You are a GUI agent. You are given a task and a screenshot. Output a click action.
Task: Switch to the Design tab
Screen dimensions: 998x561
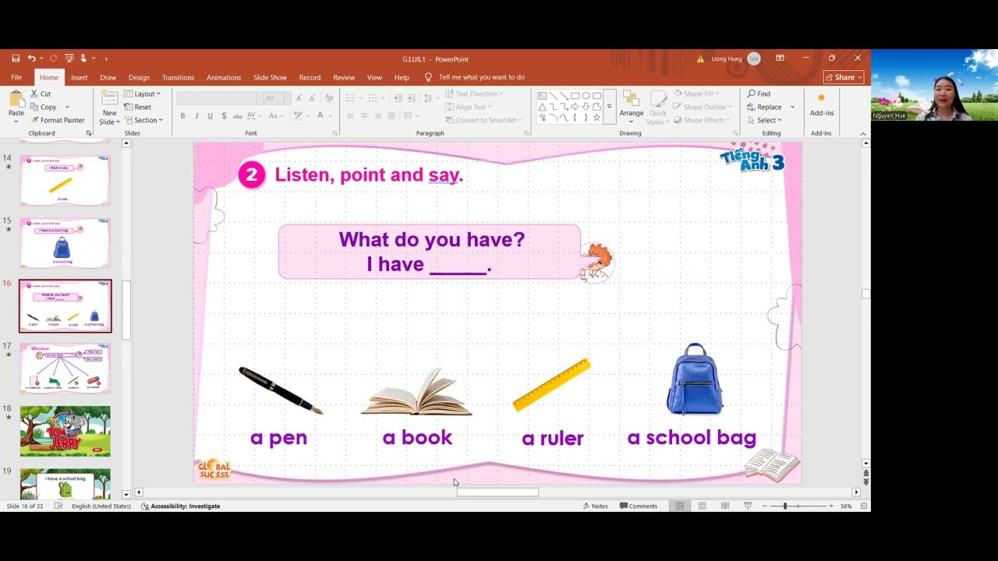[x=139, y=77]
